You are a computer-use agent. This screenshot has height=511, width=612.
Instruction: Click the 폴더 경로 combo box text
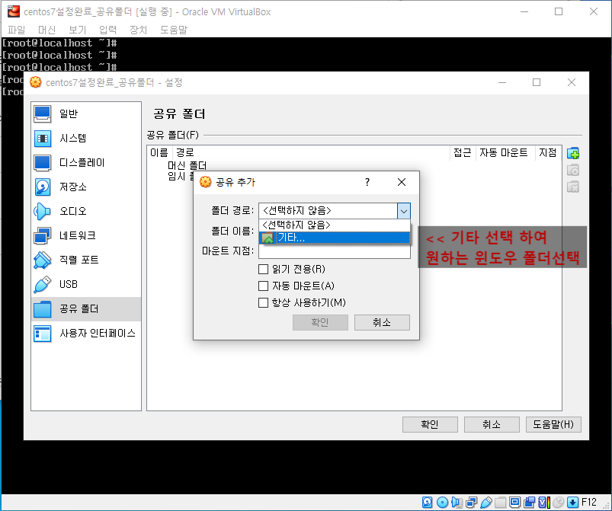click(x=328, y=211)
